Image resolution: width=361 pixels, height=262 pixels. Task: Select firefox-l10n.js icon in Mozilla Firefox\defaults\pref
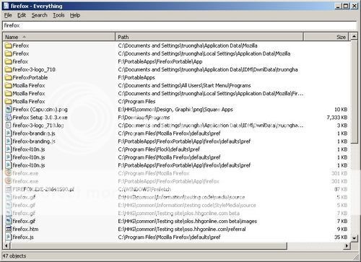[x=9, y=157]
